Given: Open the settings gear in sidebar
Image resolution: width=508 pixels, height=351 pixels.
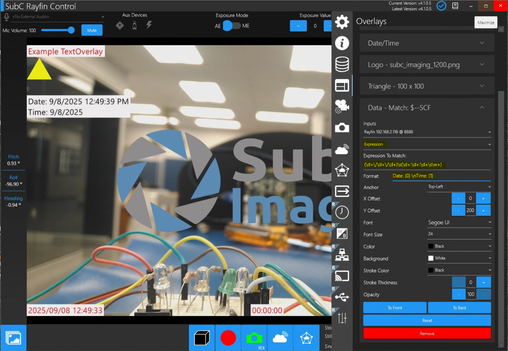Looking at the screenshot, I should click(342, 22).
